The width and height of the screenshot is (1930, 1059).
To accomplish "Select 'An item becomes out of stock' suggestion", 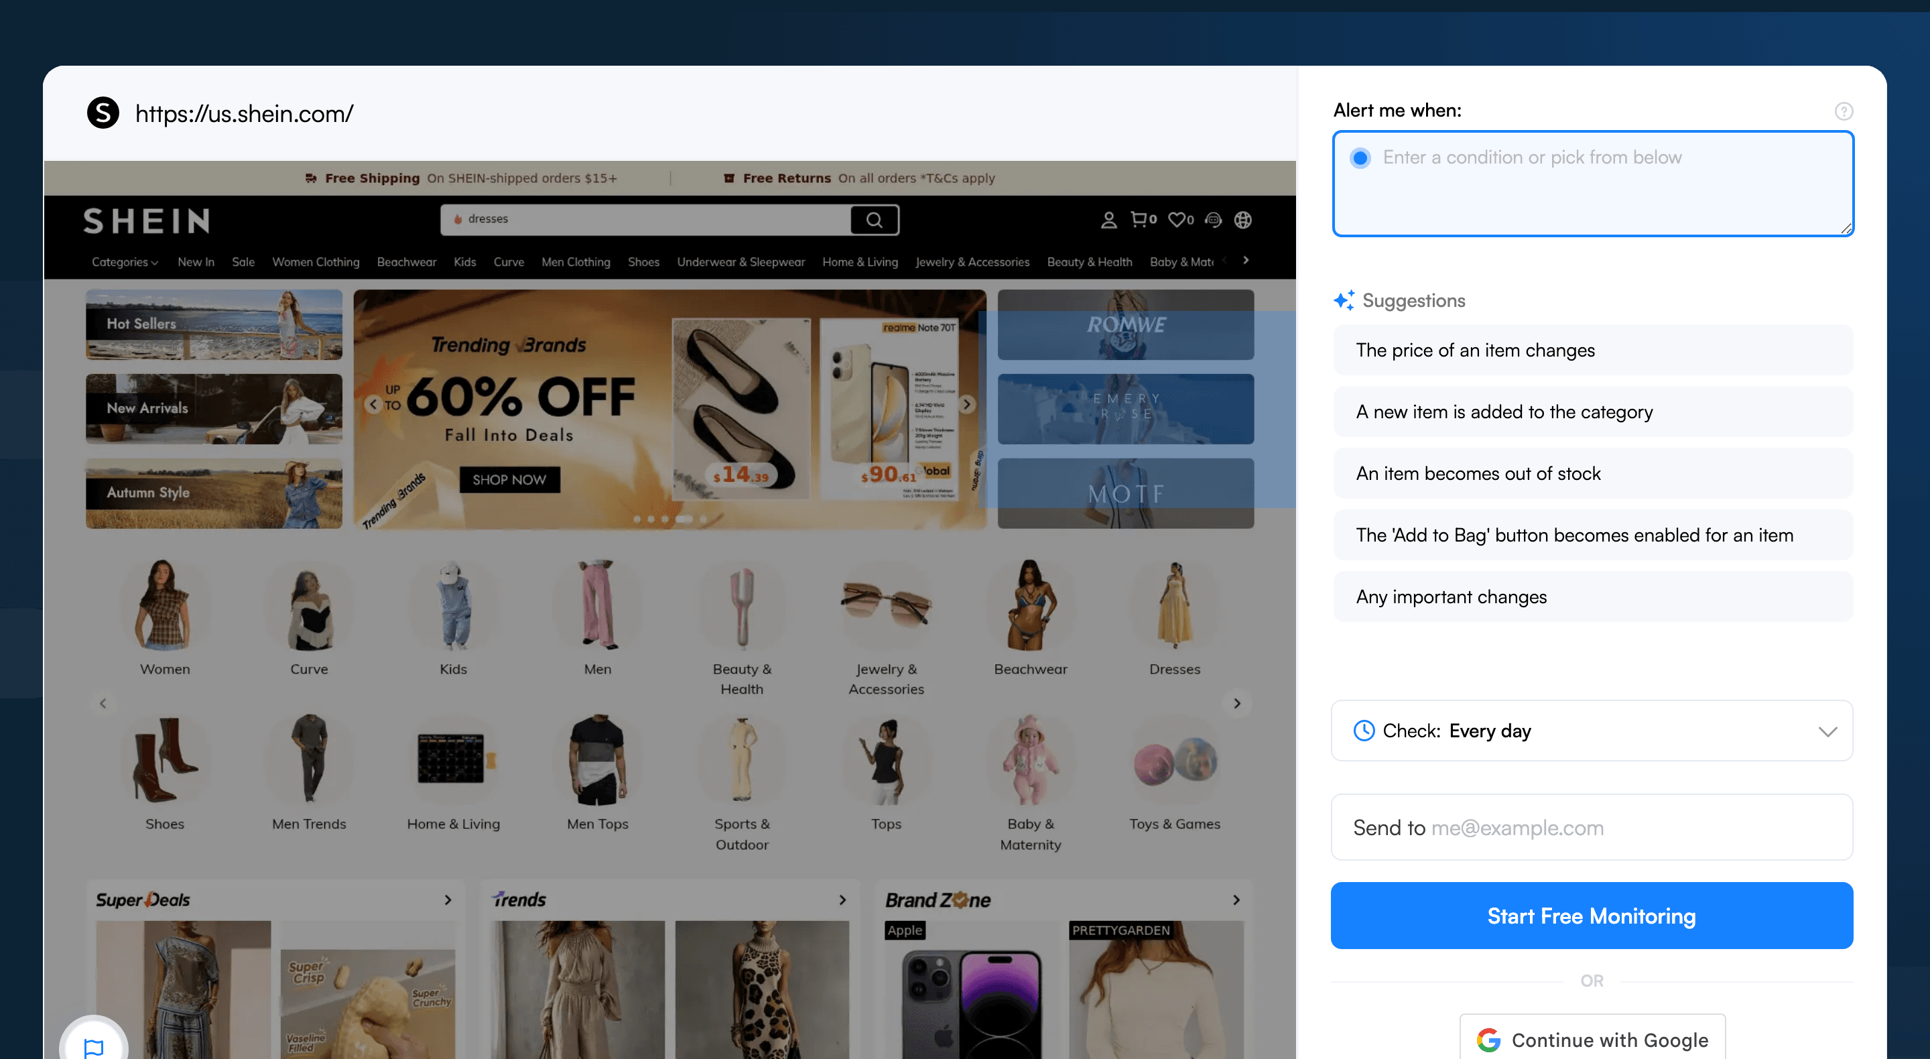I will click(1593, 474).
